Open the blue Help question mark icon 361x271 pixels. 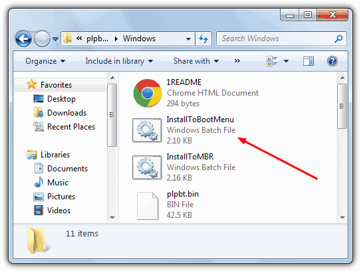click(x=332, y=61)
